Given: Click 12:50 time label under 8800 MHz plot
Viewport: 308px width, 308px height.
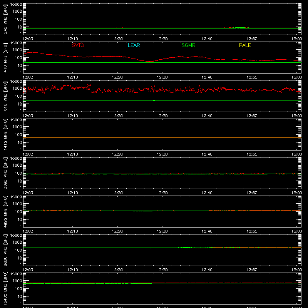Looking at the screenshot, I should pos(252,270).
